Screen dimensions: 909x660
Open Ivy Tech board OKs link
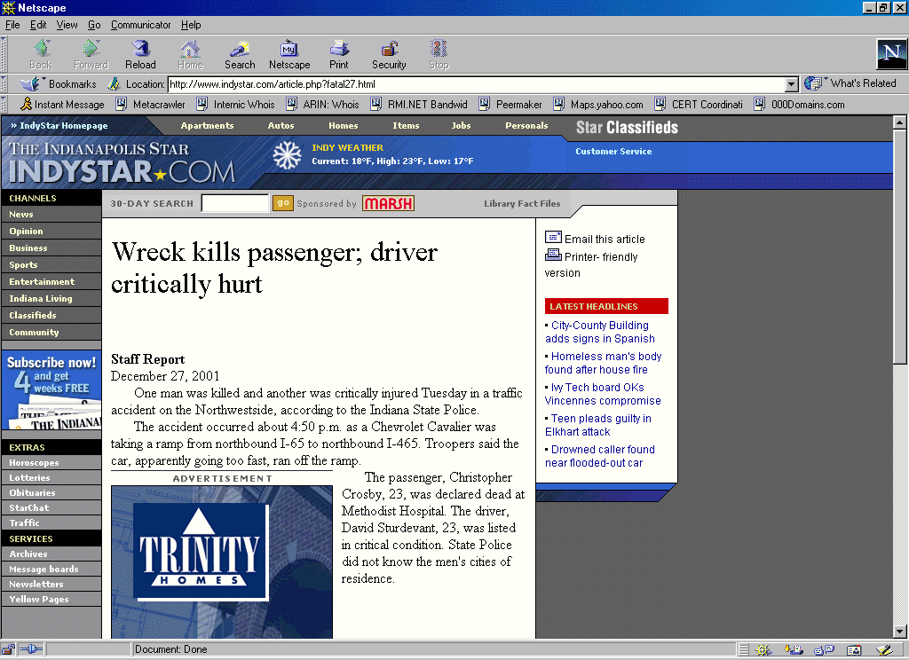[603, 394]
